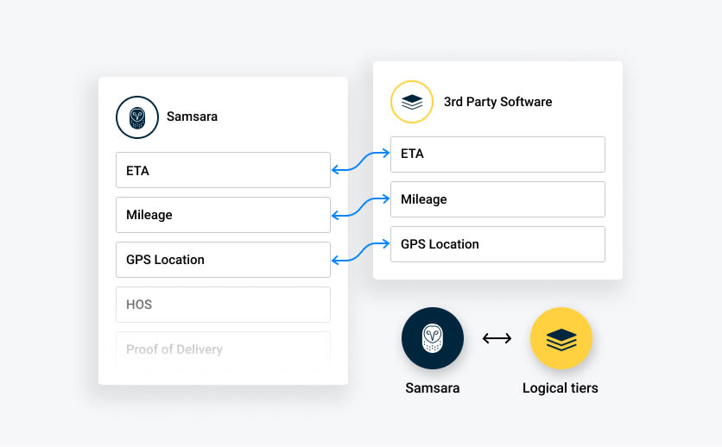Screen dimensions: 722x447
Task: Select the Proof of Delivery field
Action: (224, 349)
